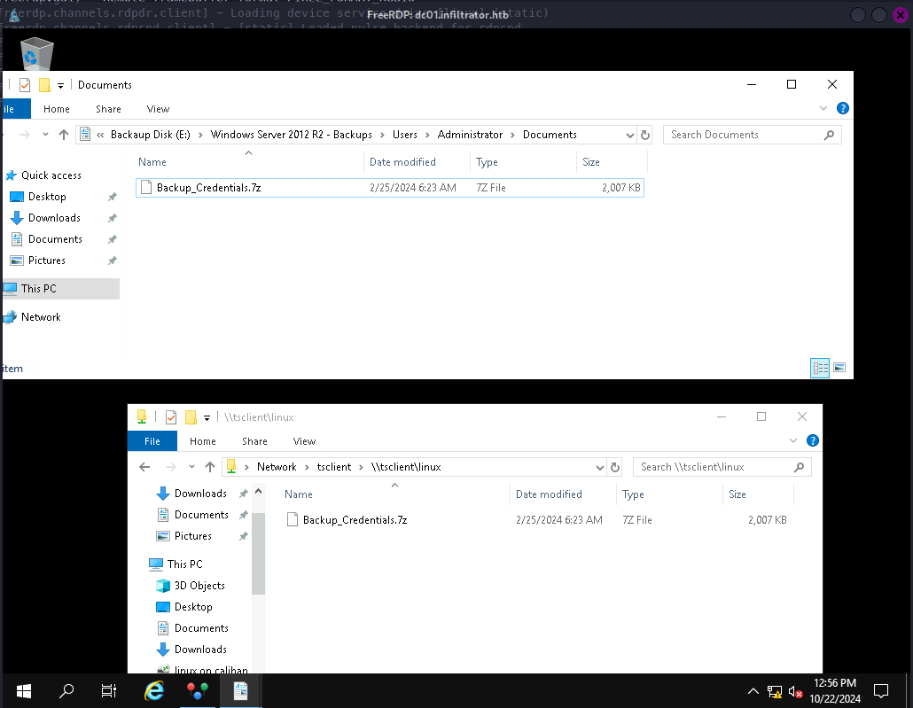Viewport: 913px width, 708px height.
Task: Show hidden tray icons
Action: click(753, 692)
